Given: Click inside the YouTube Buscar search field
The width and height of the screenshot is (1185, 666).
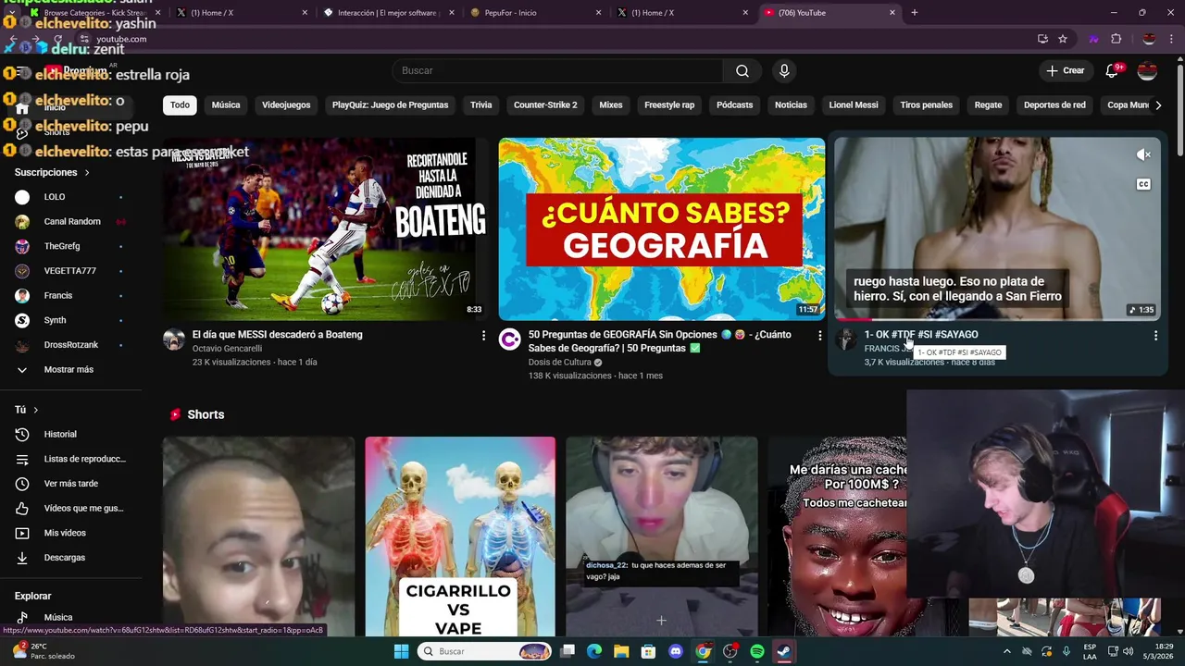Looking at the screenshot, I should coord(558,71).
